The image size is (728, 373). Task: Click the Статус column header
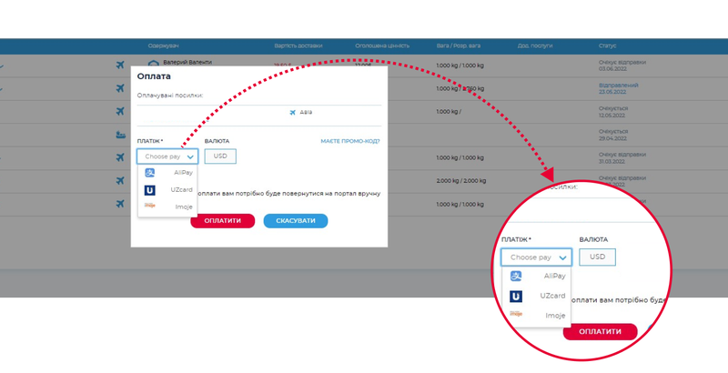point(607,45)
